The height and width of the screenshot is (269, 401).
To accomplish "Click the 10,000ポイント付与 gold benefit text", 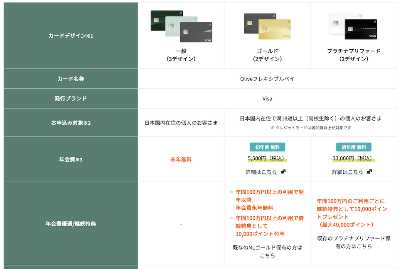I will (x=260, y=234).
